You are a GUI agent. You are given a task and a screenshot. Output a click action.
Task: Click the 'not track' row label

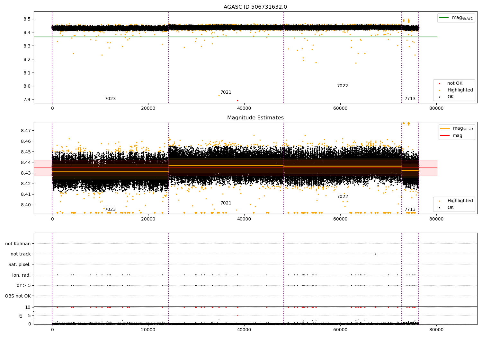pos(21,254)
